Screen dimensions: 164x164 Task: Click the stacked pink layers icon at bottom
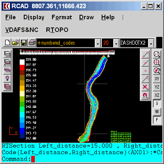(7, 87)
